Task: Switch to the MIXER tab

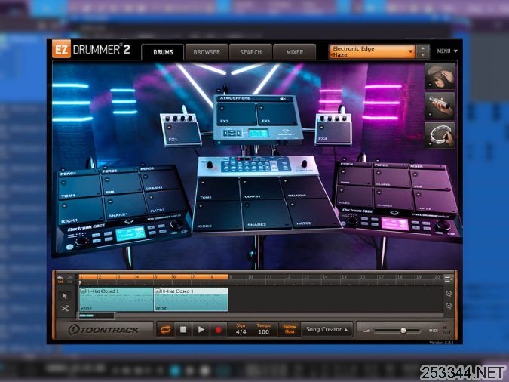Action: click(x=295, y=52)
